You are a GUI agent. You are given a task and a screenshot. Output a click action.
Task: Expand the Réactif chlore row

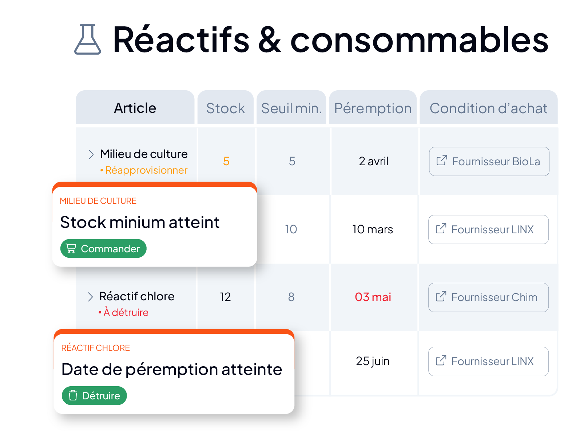pos(90,297)
